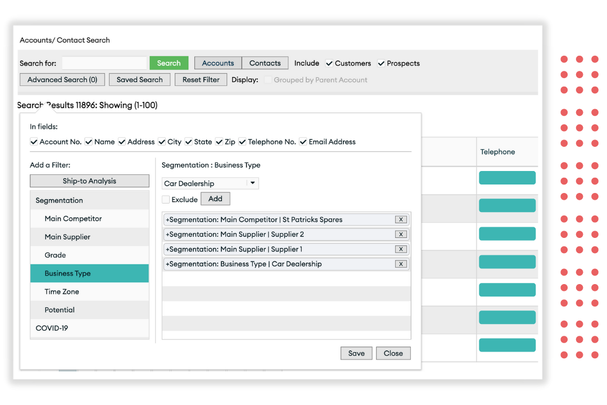Remove the Car Dealership business type filter
This screenshot has width=607, height=405.
pos(400,264)
